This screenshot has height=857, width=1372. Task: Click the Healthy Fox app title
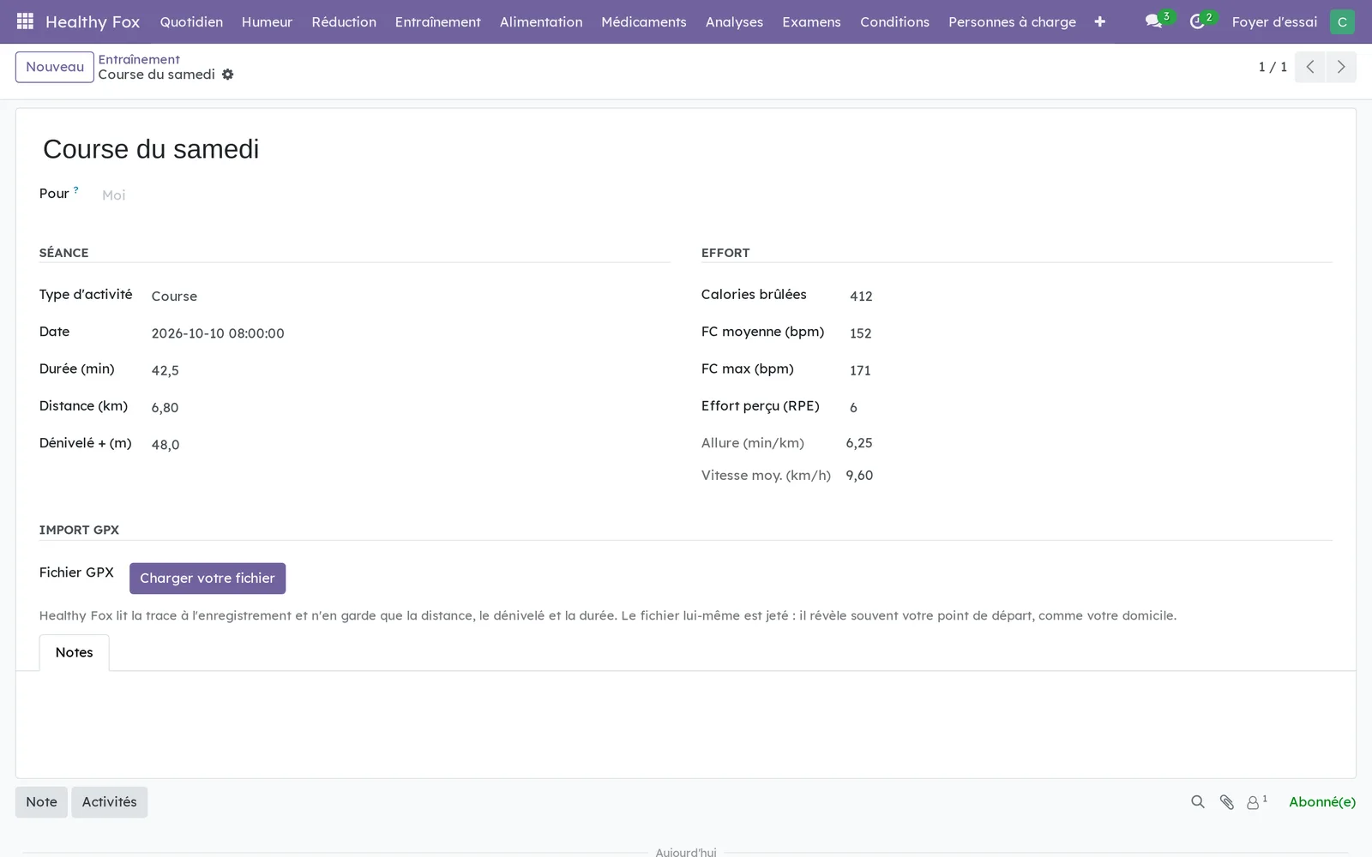(x=93, y=21)
